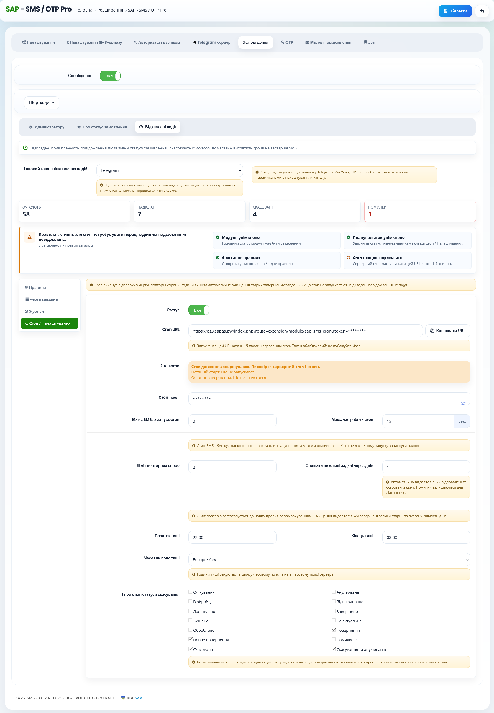Open the Журнал side menu item
Viewport: 494px width, 713px height.
coord(50,311)
